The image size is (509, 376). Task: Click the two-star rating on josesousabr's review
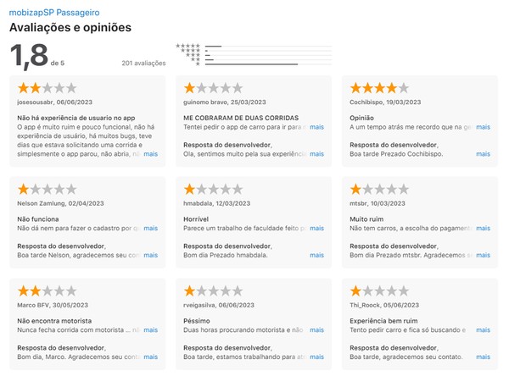pos(47,88)
